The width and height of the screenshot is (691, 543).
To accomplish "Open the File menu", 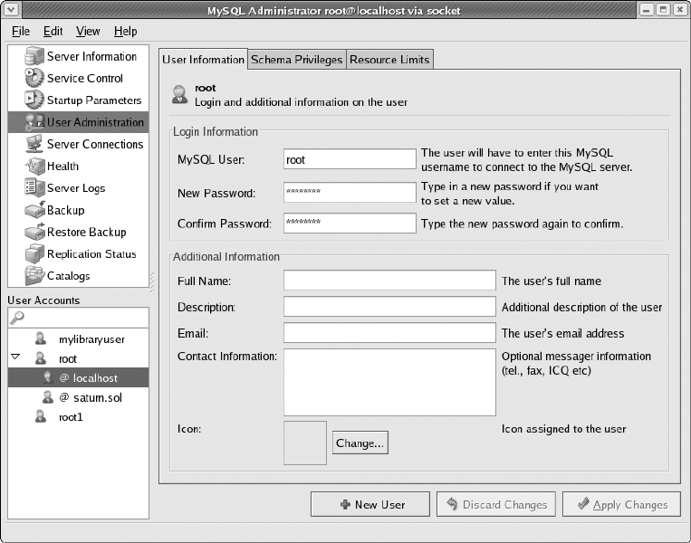I will coord(21,32).
